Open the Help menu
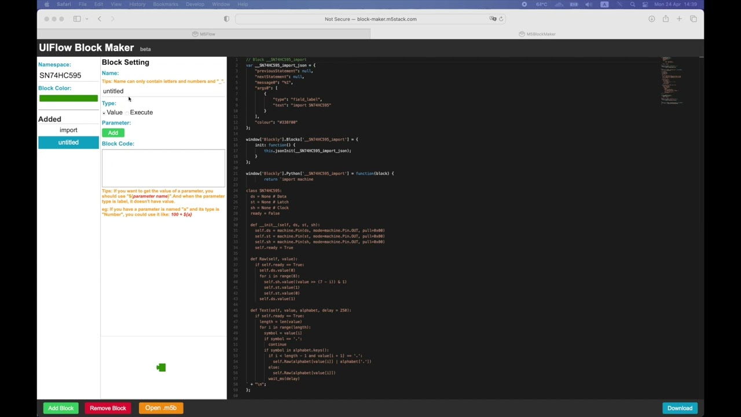 click(x=243, y=4)
